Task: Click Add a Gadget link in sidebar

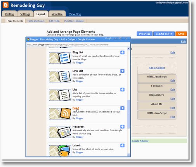Action: pos(157,68)
